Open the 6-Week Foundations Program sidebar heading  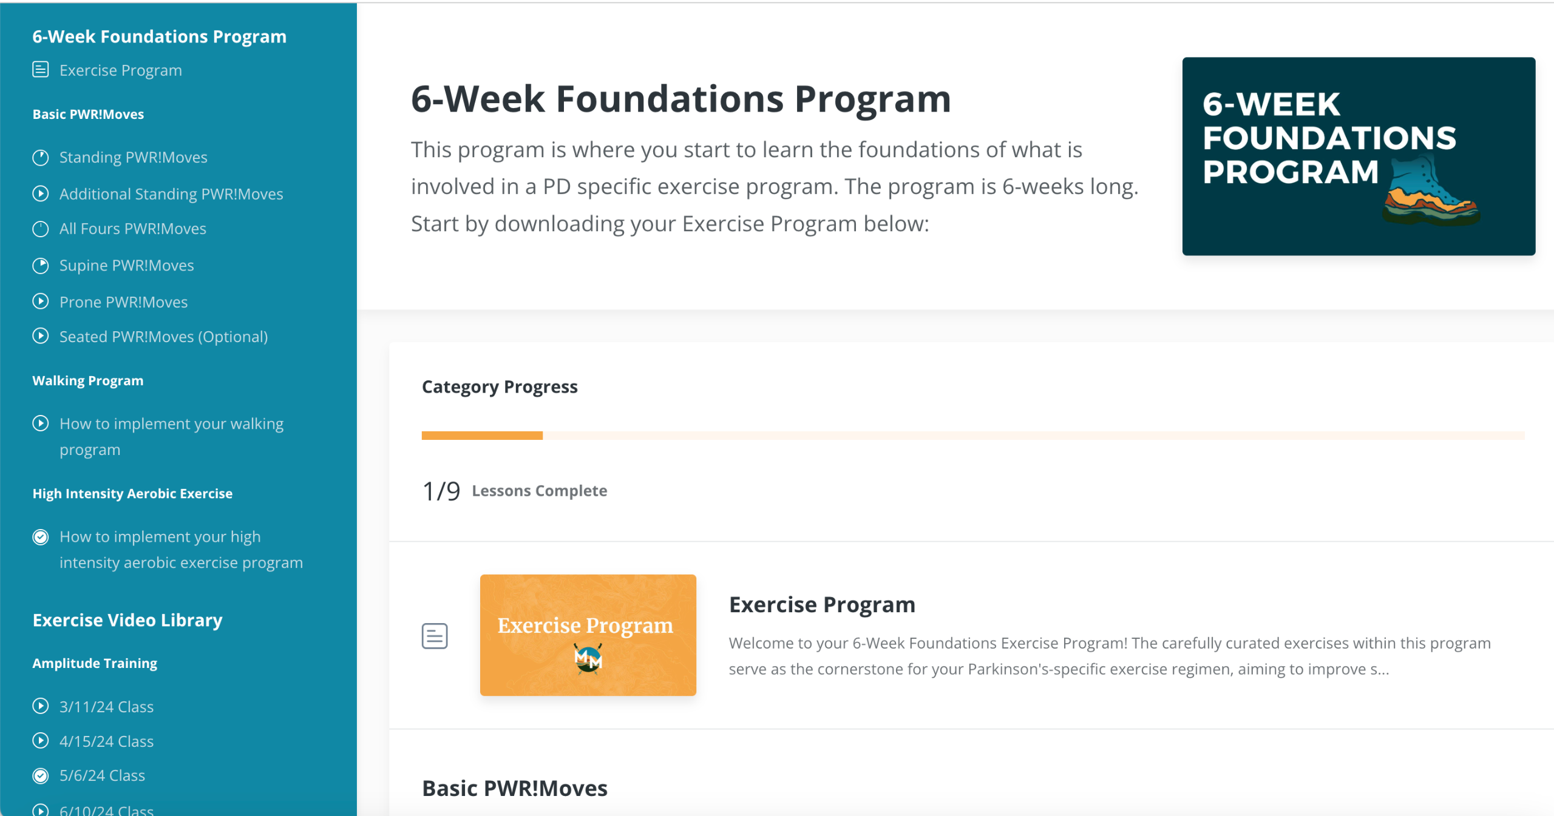tap(159, 36)
